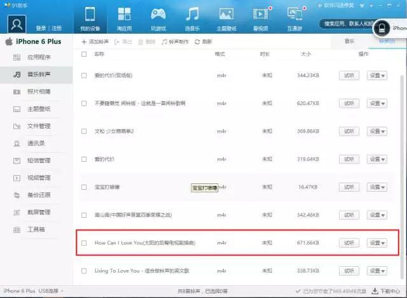Check the 宝宝打喷嚏 row checkbox
The width and height of the screenshot is (407, 298).
pyautogui.click(x=84, y=187)
